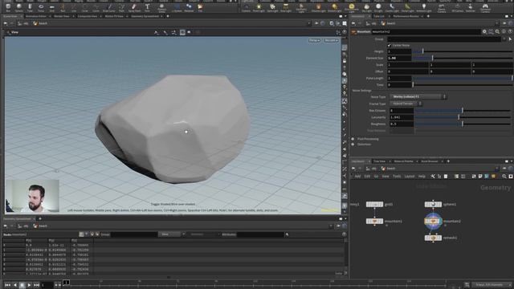Open parameter pane gear settings menu
The height and width of the screenshot is (289, 514).
coord(484,32)
